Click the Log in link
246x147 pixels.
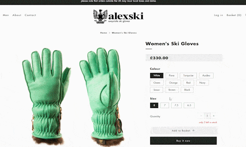point(218,15)
